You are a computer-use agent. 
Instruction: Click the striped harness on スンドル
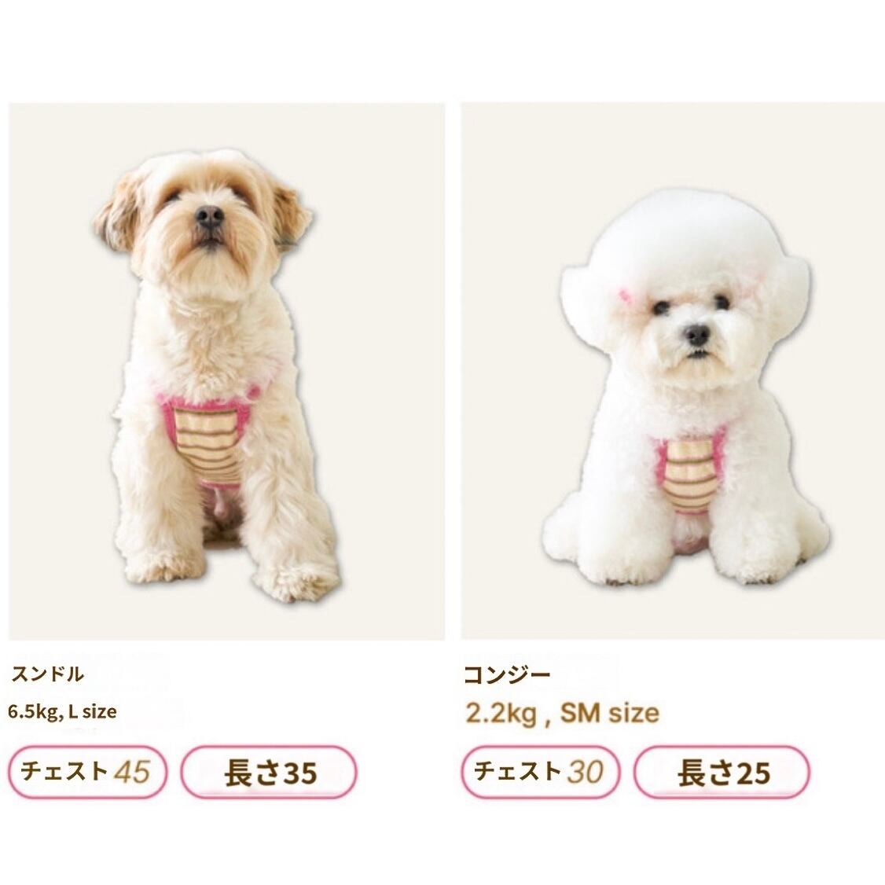coord(207,439)
